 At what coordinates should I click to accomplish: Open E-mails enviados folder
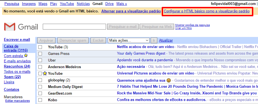click(17, 61)
